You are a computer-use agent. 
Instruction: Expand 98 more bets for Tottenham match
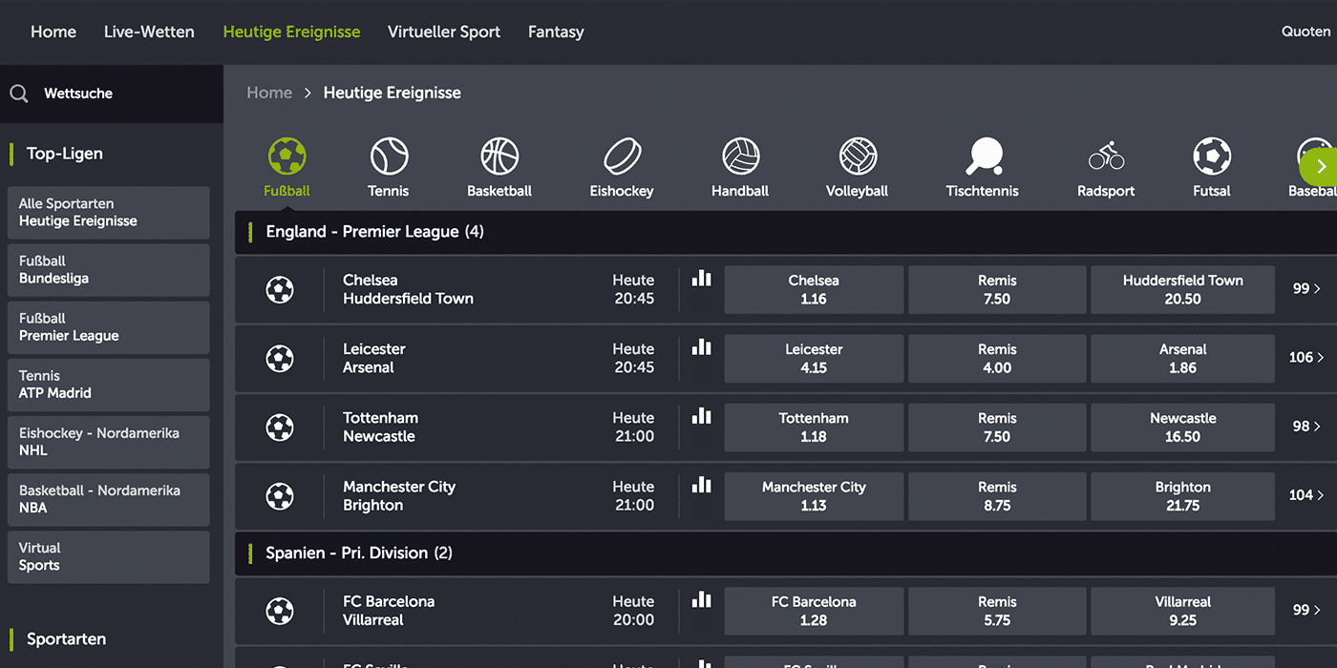1306,426
